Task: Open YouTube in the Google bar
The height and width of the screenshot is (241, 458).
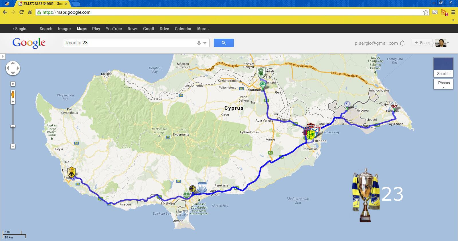Action: pos(114,29)
